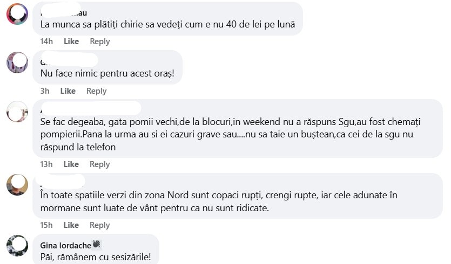Open profile picture of "Nu face nimic" commenter
451x264 pixels.
tap(17, 62)
